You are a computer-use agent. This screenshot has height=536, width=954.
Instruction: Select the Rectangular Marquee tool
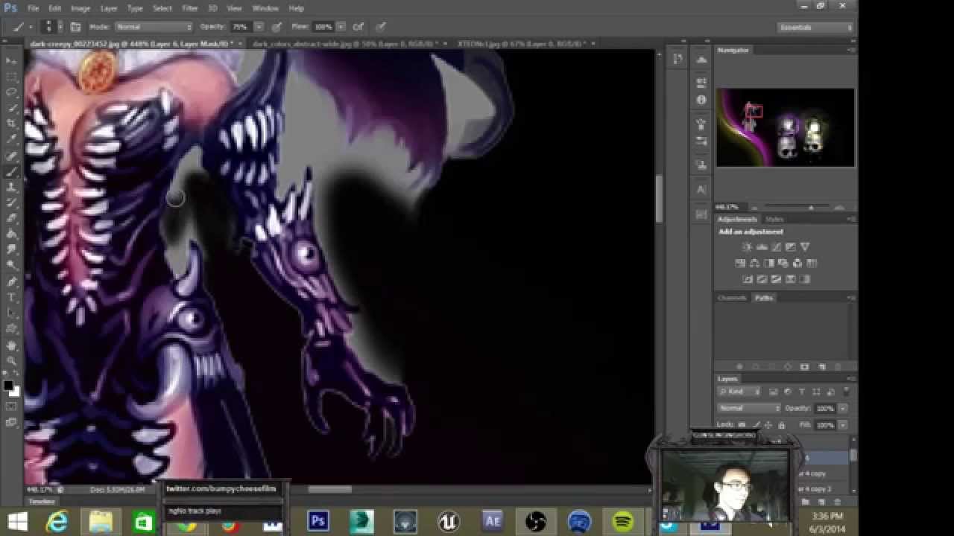point(11,77)
